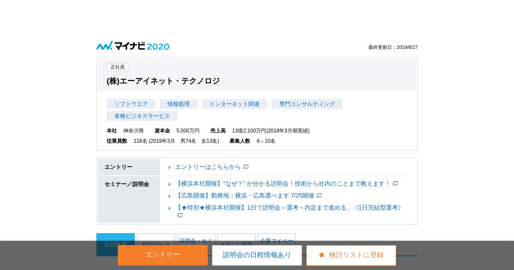Click the インターネット関連 industry tag
Screen dimensions: 514x270
(234, 104)
